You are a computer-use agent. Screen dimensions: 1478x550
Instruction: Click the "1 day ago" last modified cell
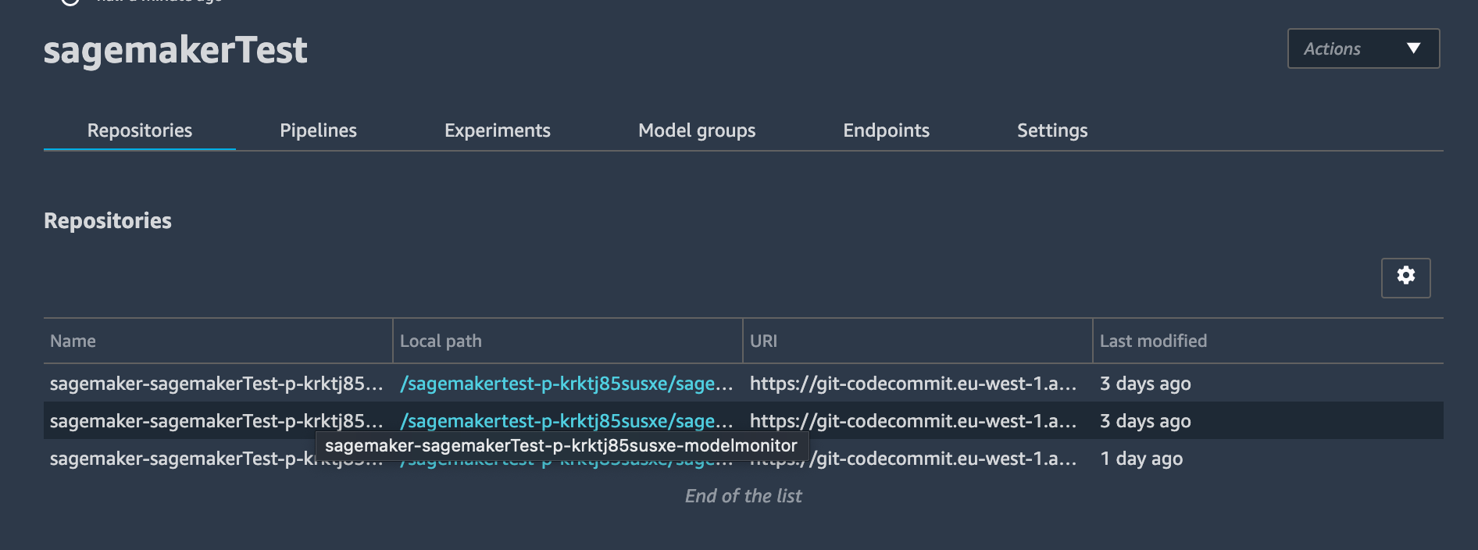1141,459
